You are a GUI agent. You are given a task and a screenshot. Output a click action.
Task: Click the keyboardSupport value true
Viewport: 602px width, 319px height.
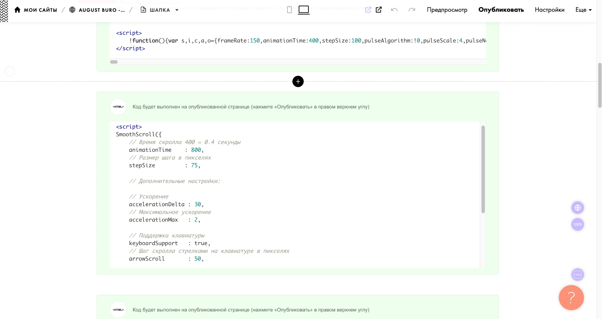tap(201, 243)
